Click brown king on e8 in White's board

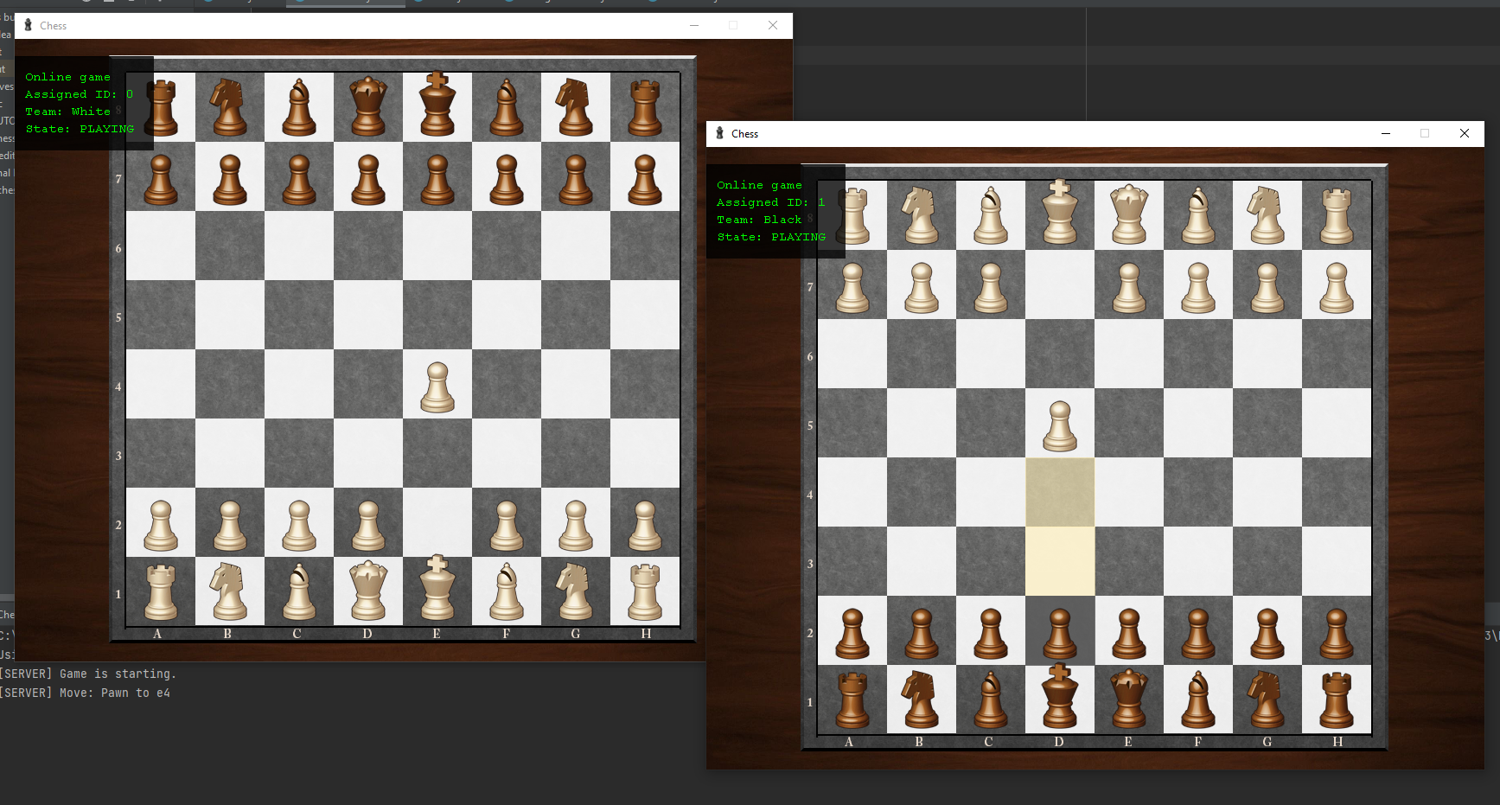tap(437, 105)
